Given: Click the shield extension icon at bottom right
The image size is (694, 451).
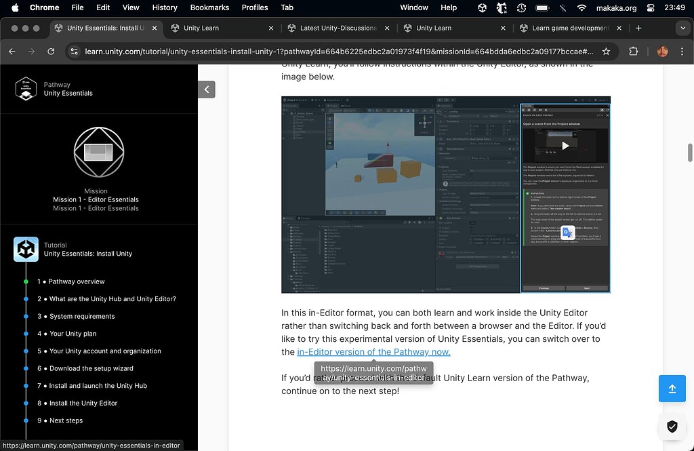Looking at the screenshot, I should (672, 427).
